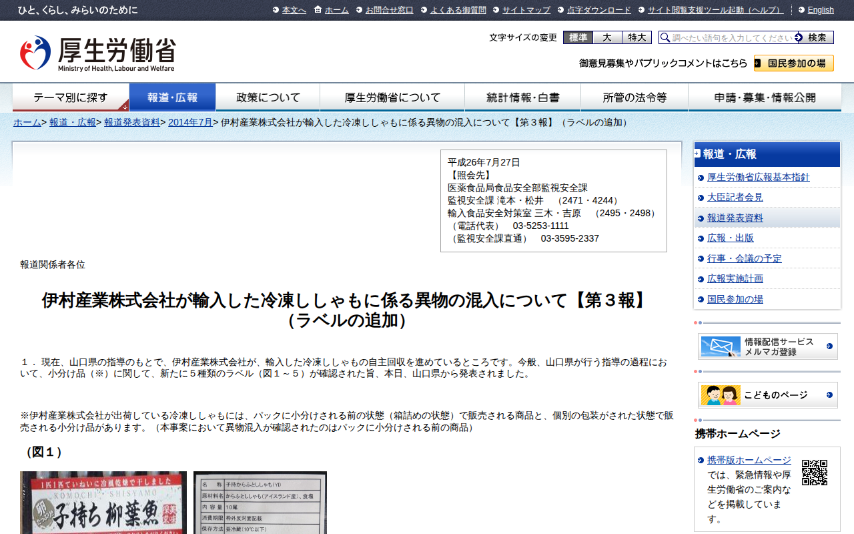
Task: Open 行事・会議の予定 in the sidebar
Action: pos(745,258)
